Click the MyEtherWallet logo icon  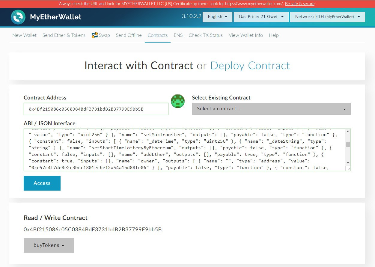pos(18,17)
